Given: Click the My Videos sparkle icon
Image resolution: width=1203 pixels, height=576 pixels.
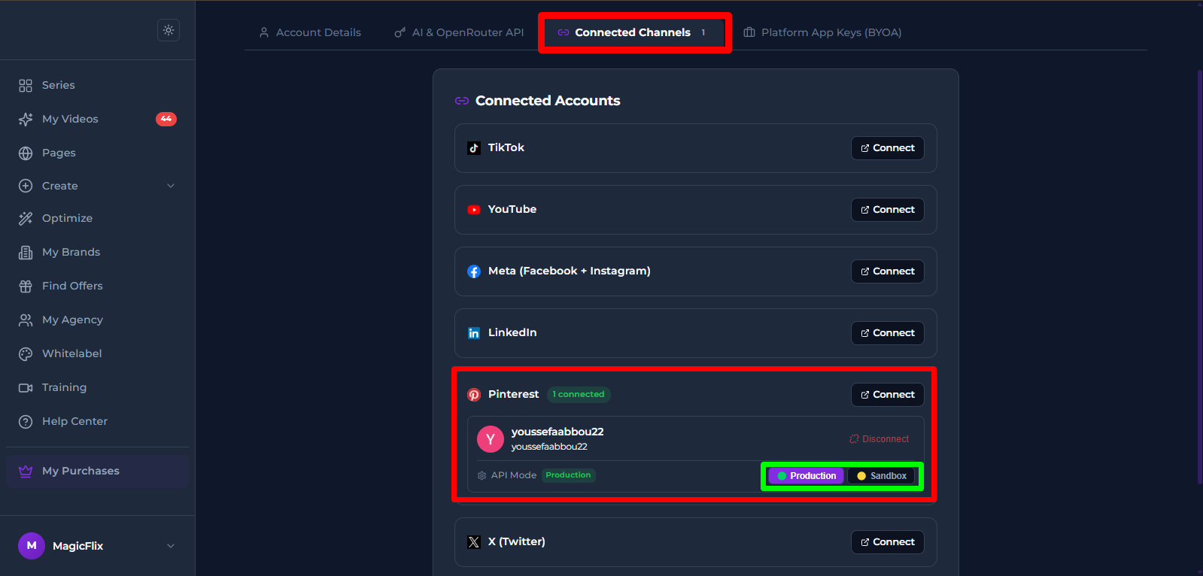Looking at the screenshot, I should [26, 120].
